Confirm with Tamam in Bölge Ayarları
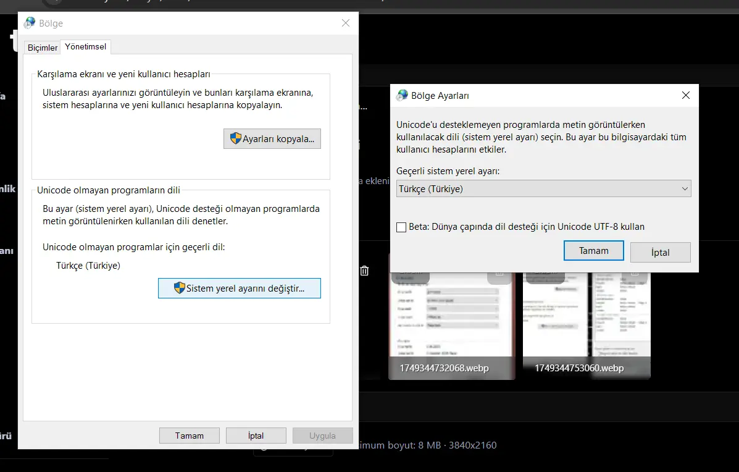 pos(594,251)
